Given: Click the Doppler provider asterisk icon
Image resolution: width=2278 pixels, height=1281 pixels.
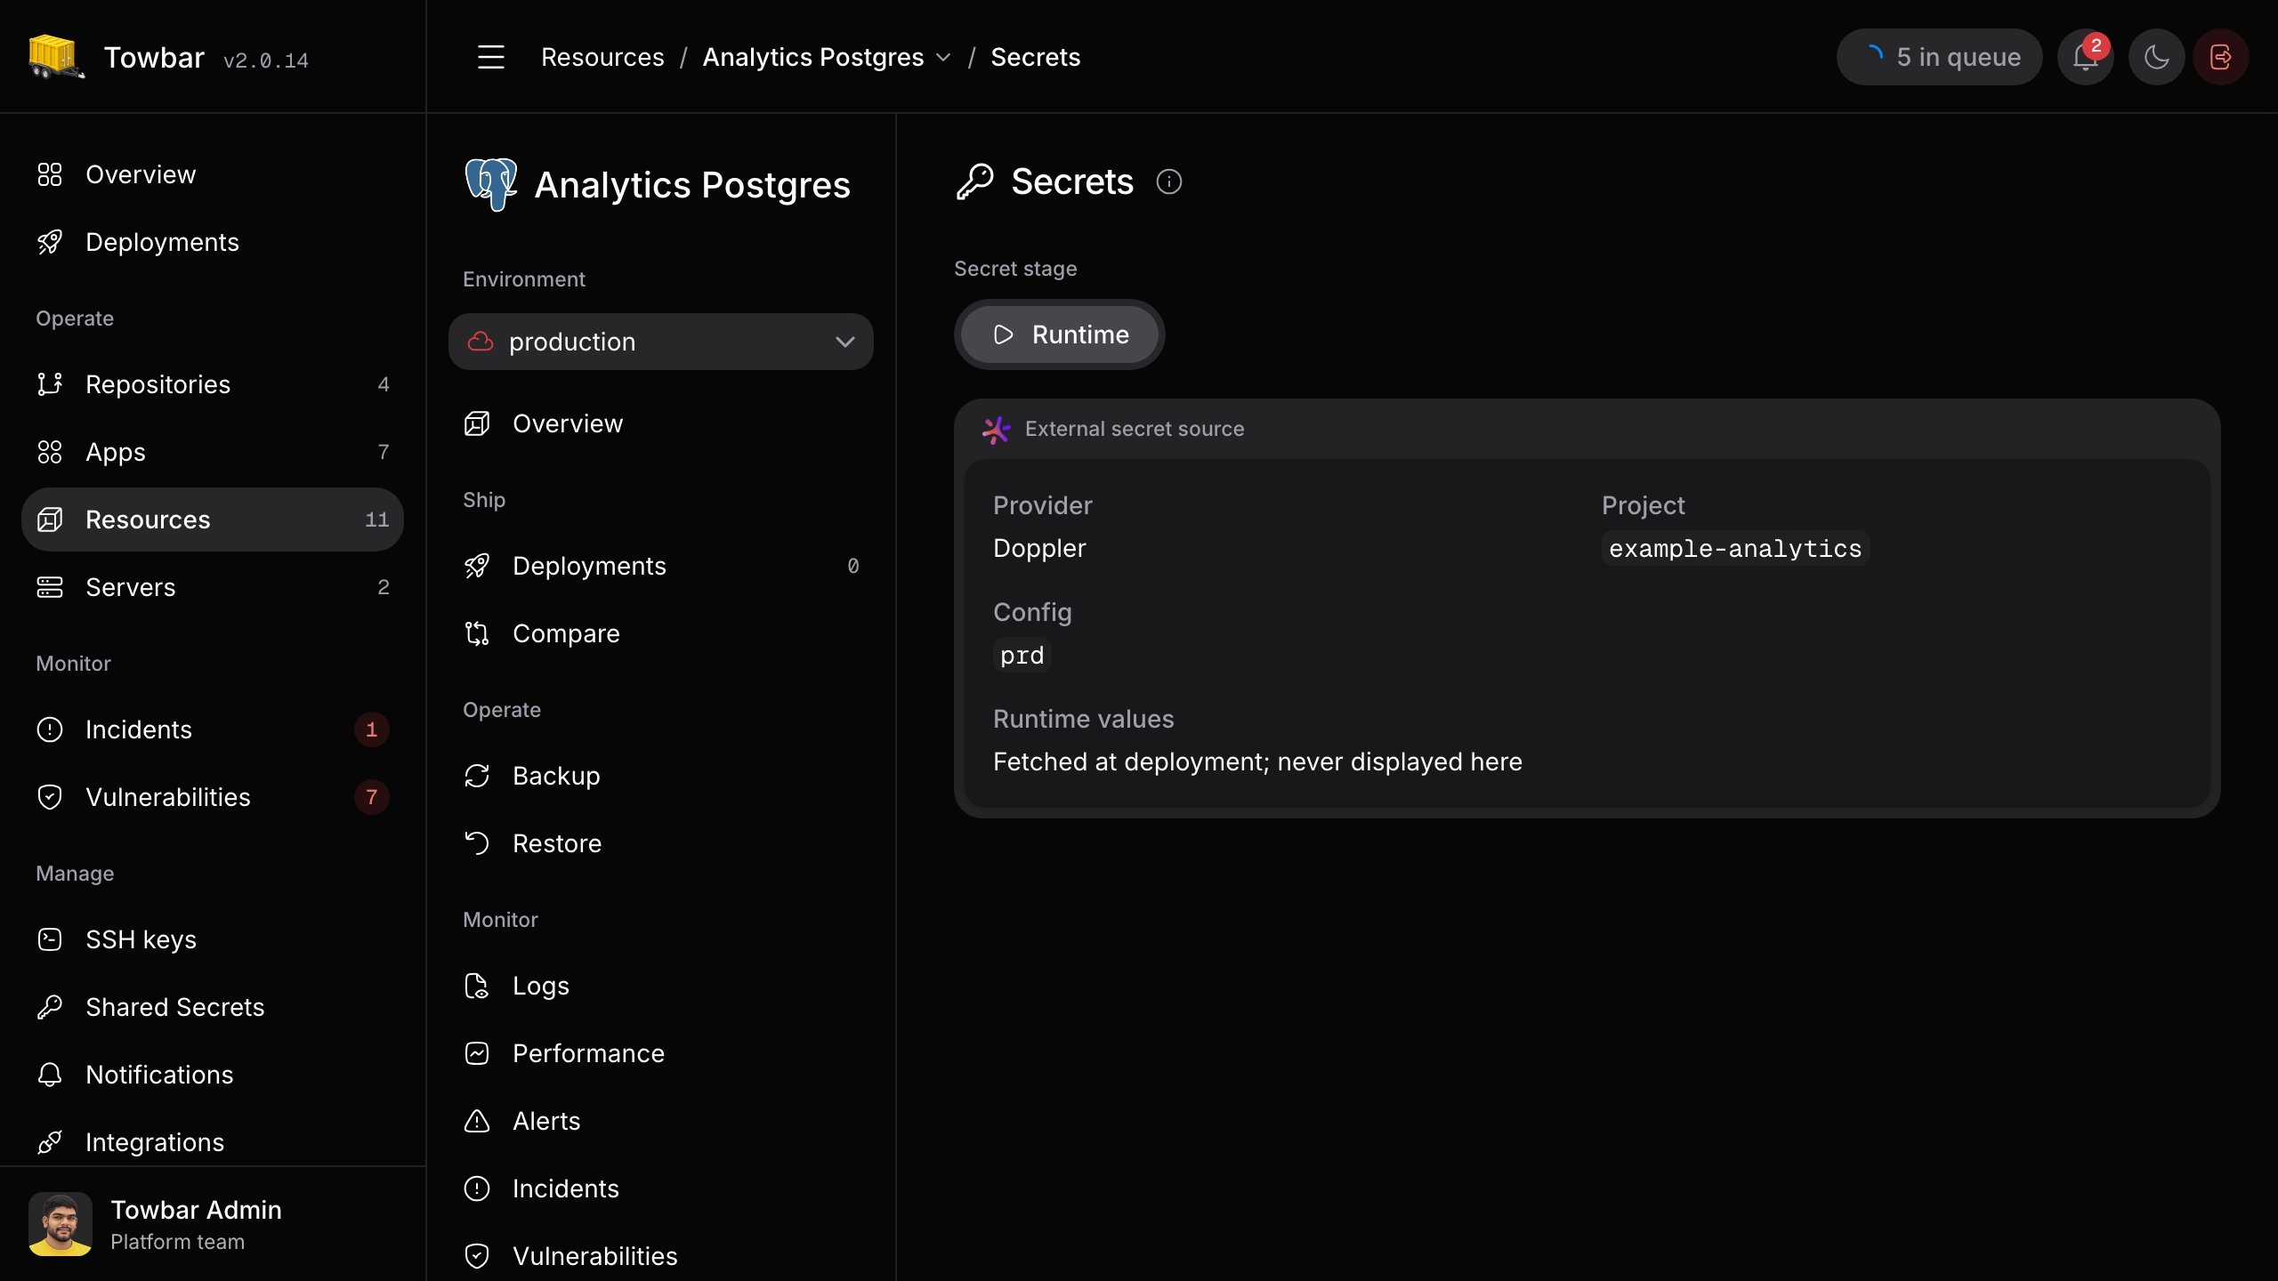Looking at the screenshot, I should click(x=996, y=430).
